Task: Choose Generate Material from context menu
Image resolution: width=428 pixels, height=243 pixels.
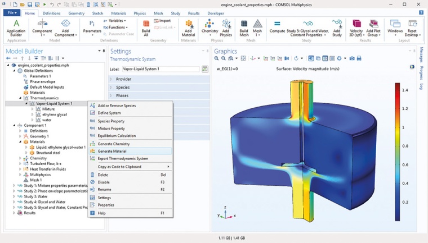Action: (112, 151)
